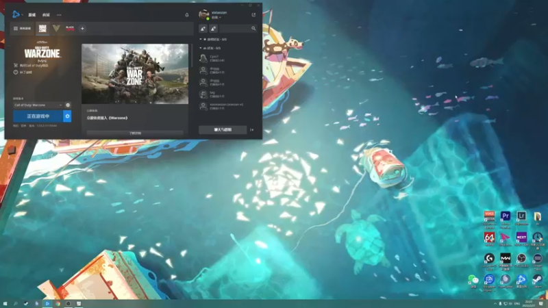The height and width of the screenshot is (308, 548).
Task: Open the pink paper plane desktop shortcut
Action: [506, 239]
